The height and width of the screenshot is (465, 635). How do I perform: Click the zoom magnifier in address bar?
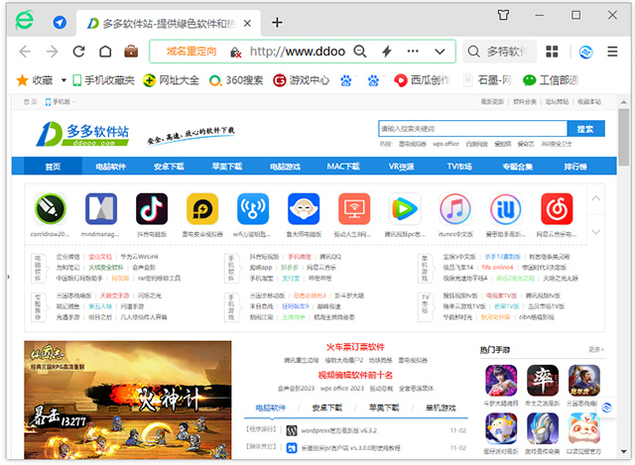[359, 52]
